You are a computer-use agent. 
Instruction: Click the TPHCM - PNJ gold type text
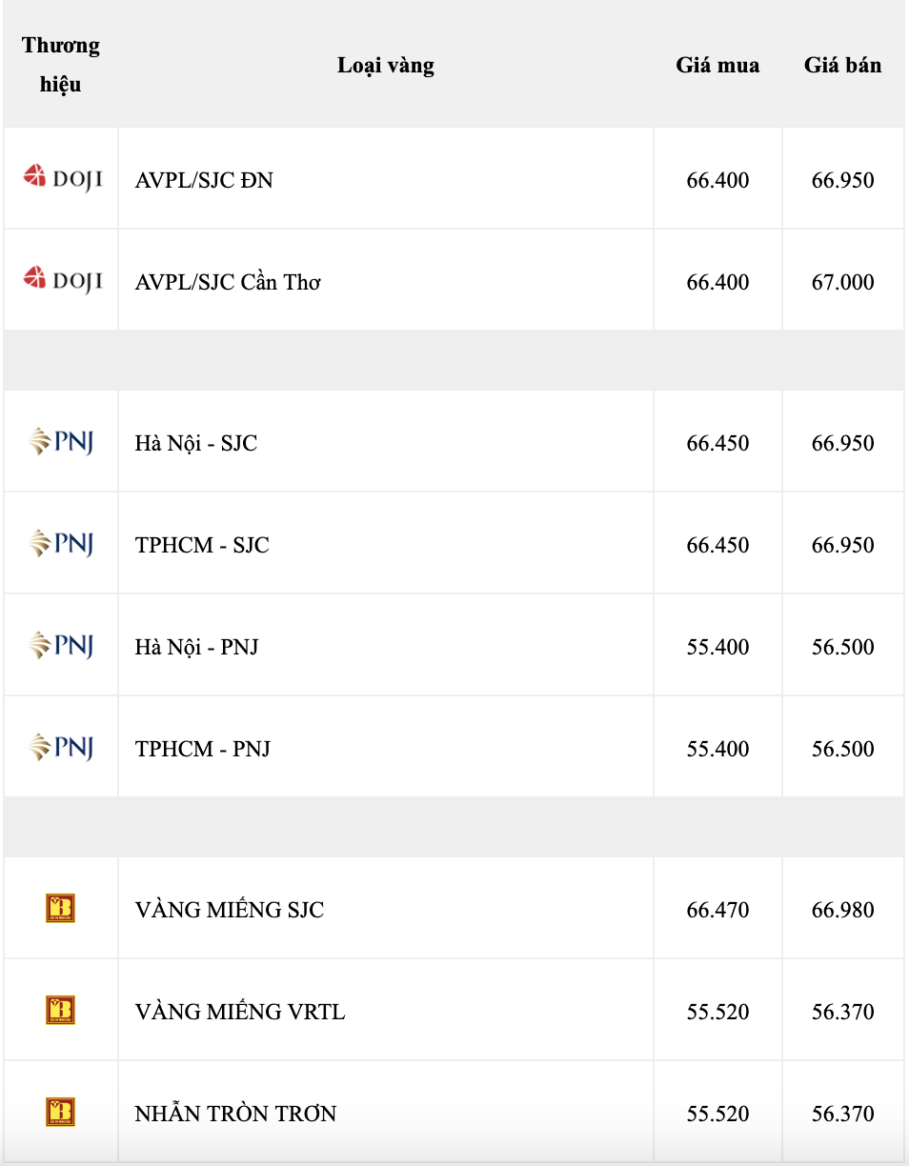(202, 749)
